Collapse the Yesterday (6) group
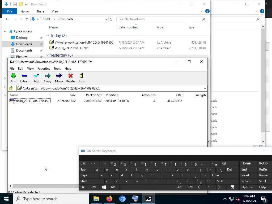Image resolution: width=272 pixels, height=204 pixels. point(48,55)
